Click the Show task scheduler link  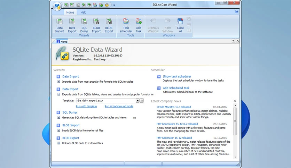(x=177, y=76)
